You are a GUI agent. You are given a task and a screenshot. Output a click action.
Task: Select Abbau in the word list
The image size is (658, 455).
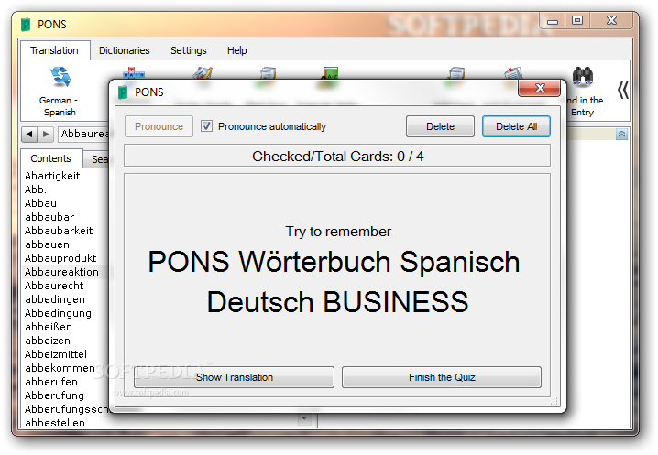tap(40, 203)
